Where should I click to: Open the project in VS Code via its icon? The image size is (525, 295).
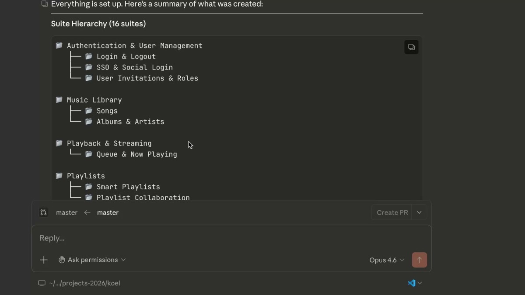coord(412,283)
